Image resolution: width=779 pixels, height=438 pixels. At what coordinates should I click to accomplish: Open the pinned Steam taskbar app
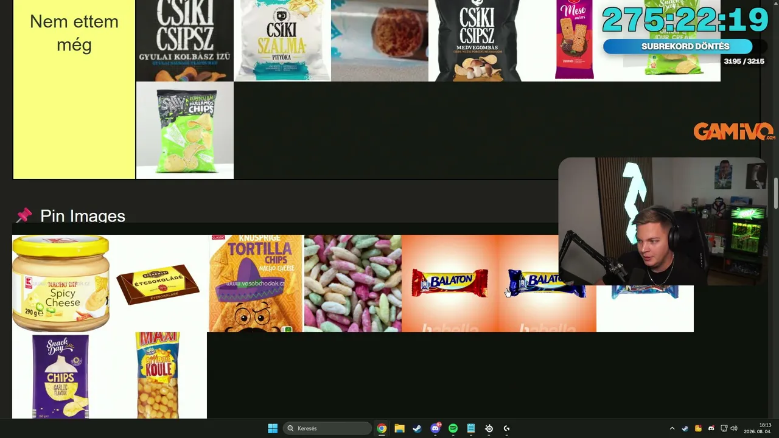[x=417, y=428]
